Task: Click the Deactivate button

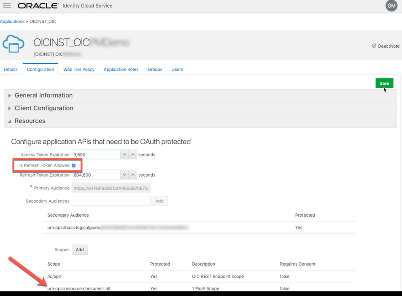Action: click(386, 46)
